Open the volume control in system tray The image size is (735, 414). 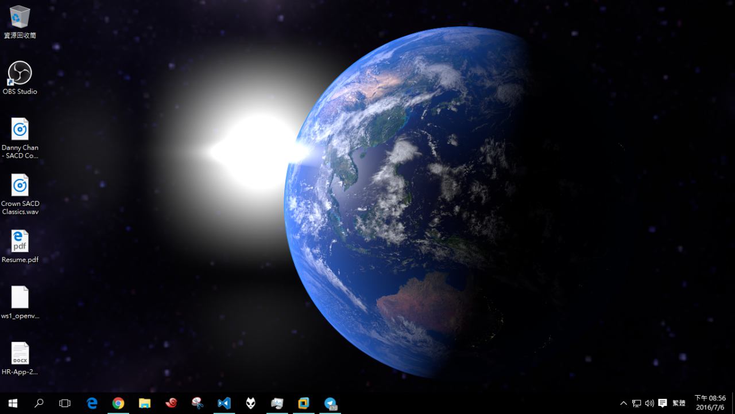[x=649, y=403]
